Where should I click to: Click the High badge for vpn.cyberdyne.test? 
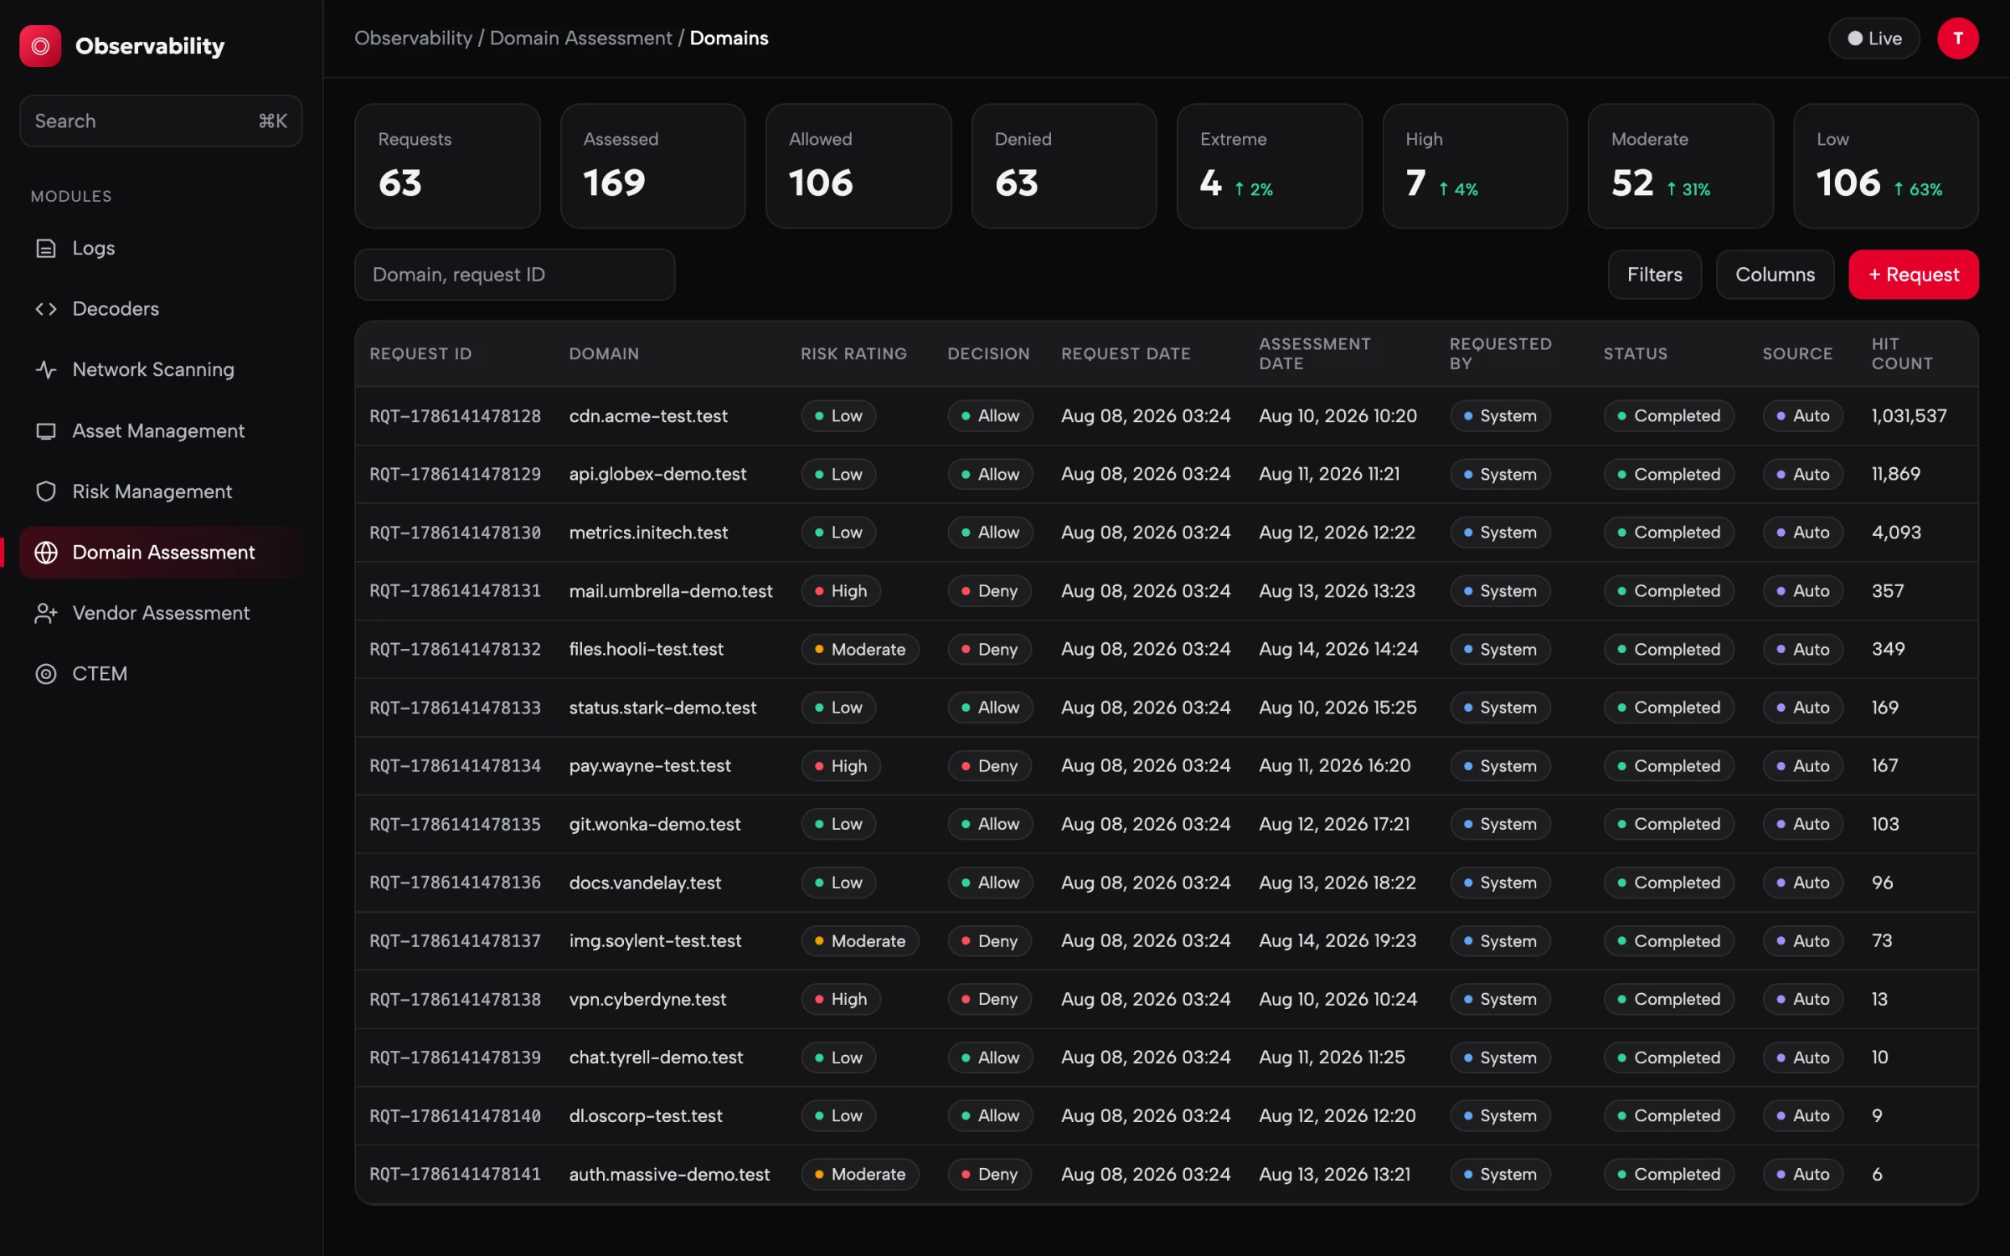(840, 1000)
